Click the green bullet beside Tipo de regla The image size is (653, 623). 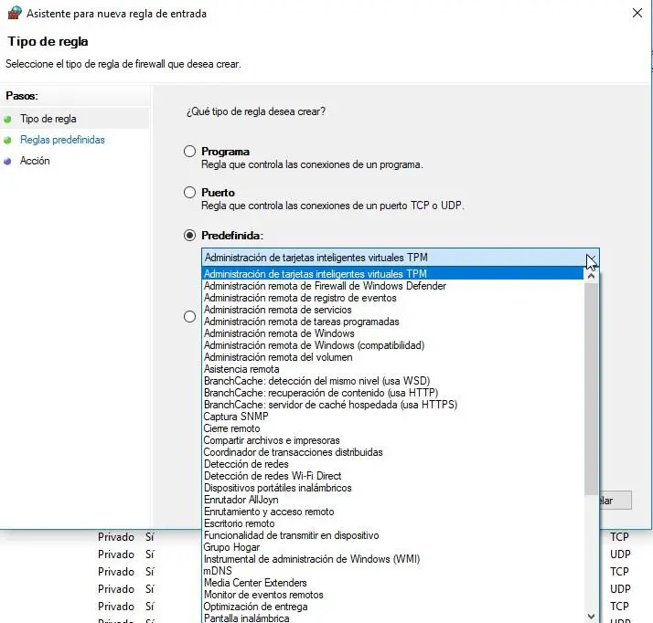tap(7, 120)
